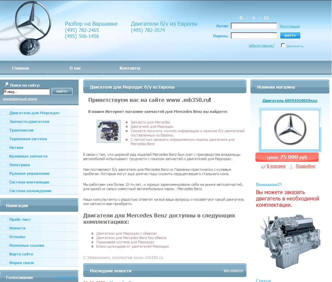Image resolution: width=332 pixels, height=282 pixels.
Task: Click the shopping cart icon beside В корзину
Action: (x=263, y=166)
